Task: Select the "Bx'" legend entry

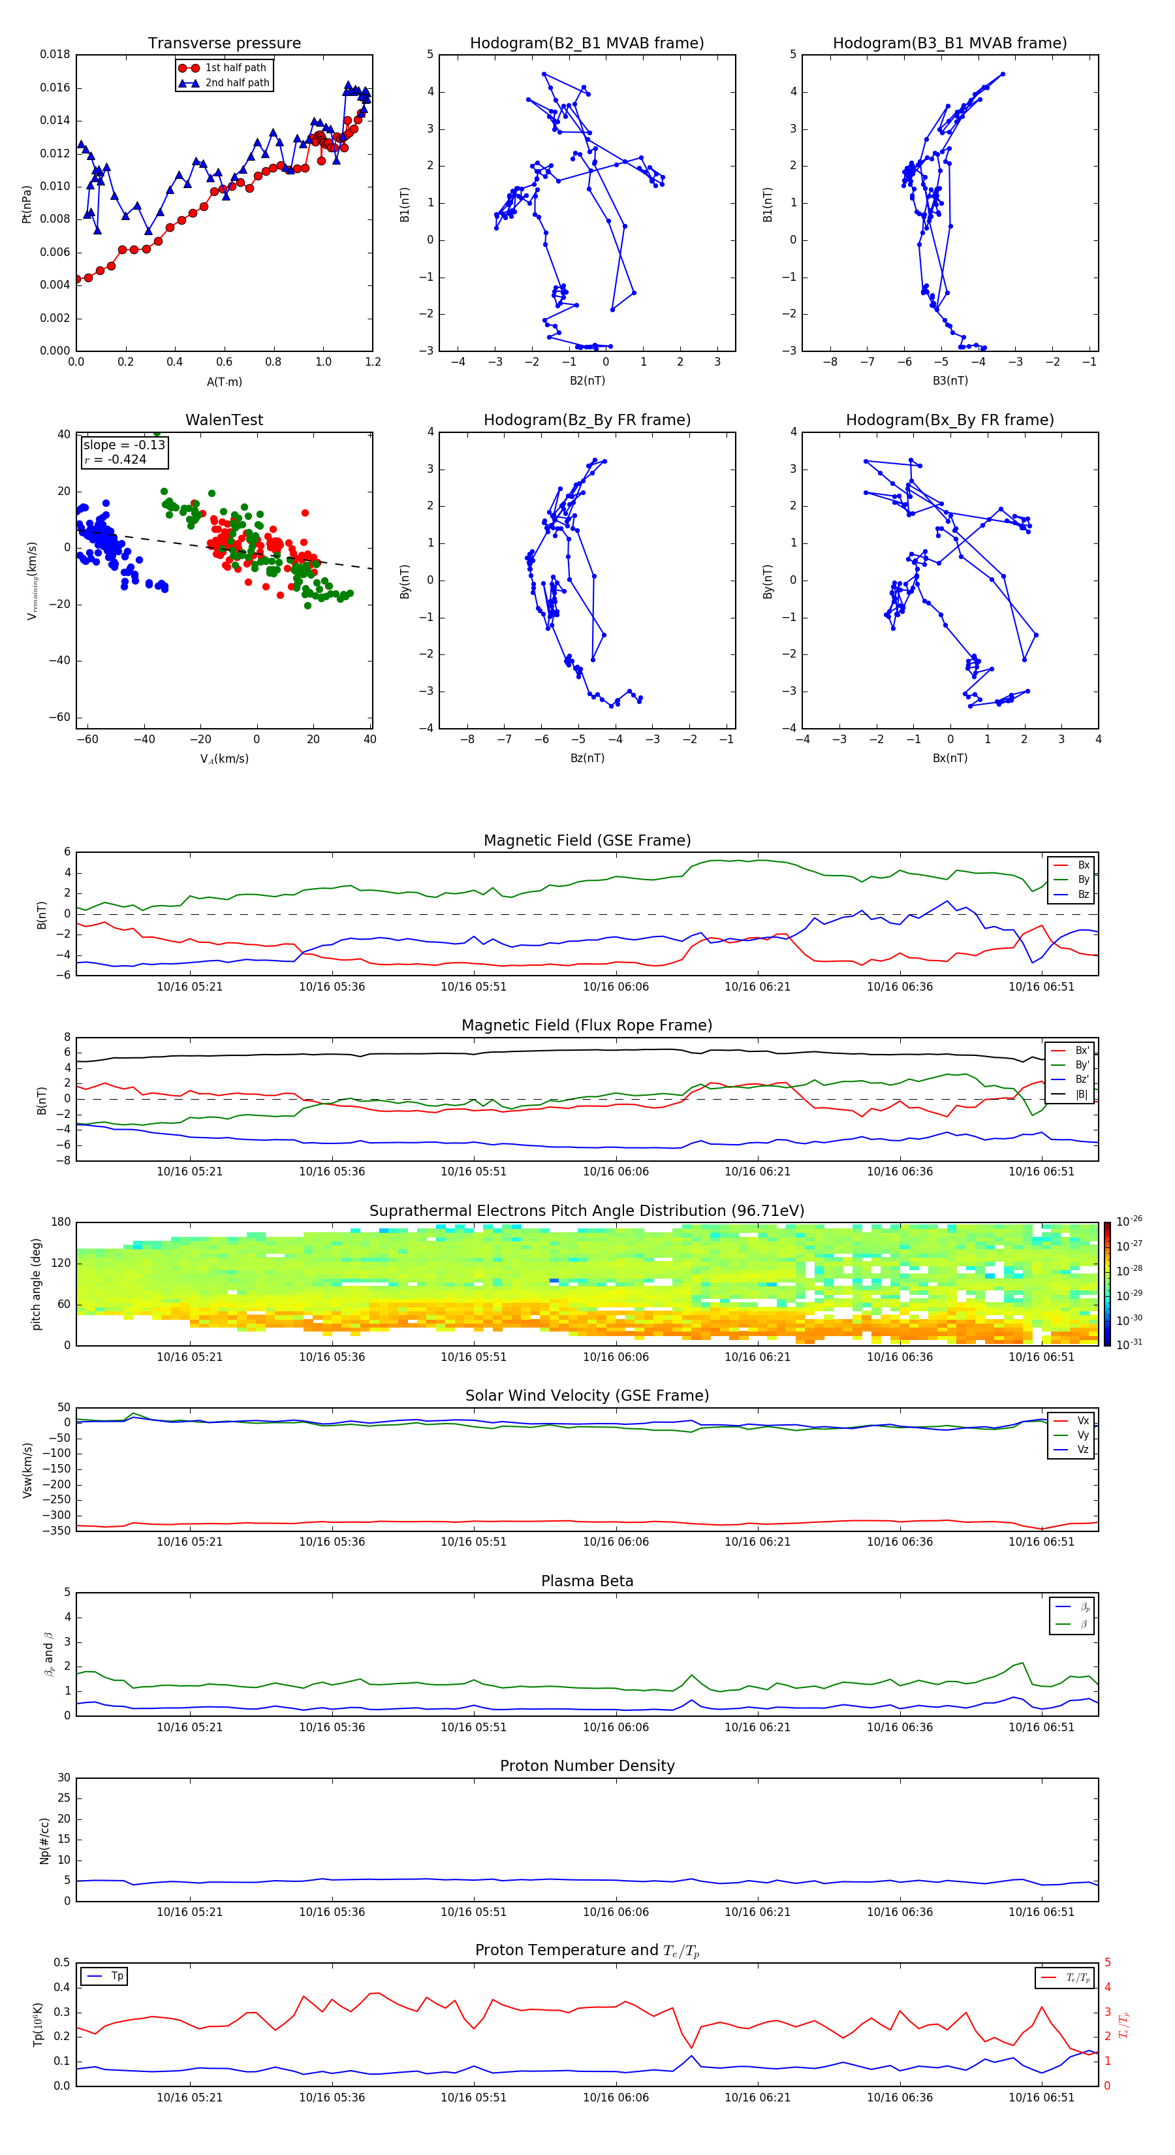Action: point(1071,1051)
